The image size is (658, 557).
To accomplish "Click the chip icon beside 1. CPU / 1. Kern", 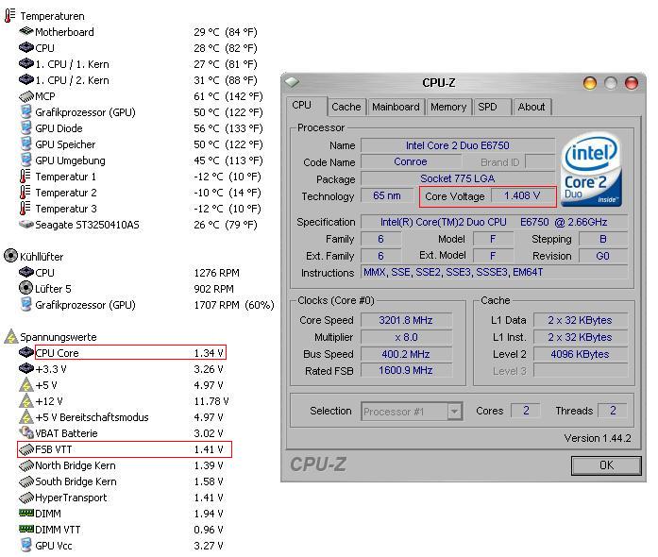I will (x=26, y=63).
